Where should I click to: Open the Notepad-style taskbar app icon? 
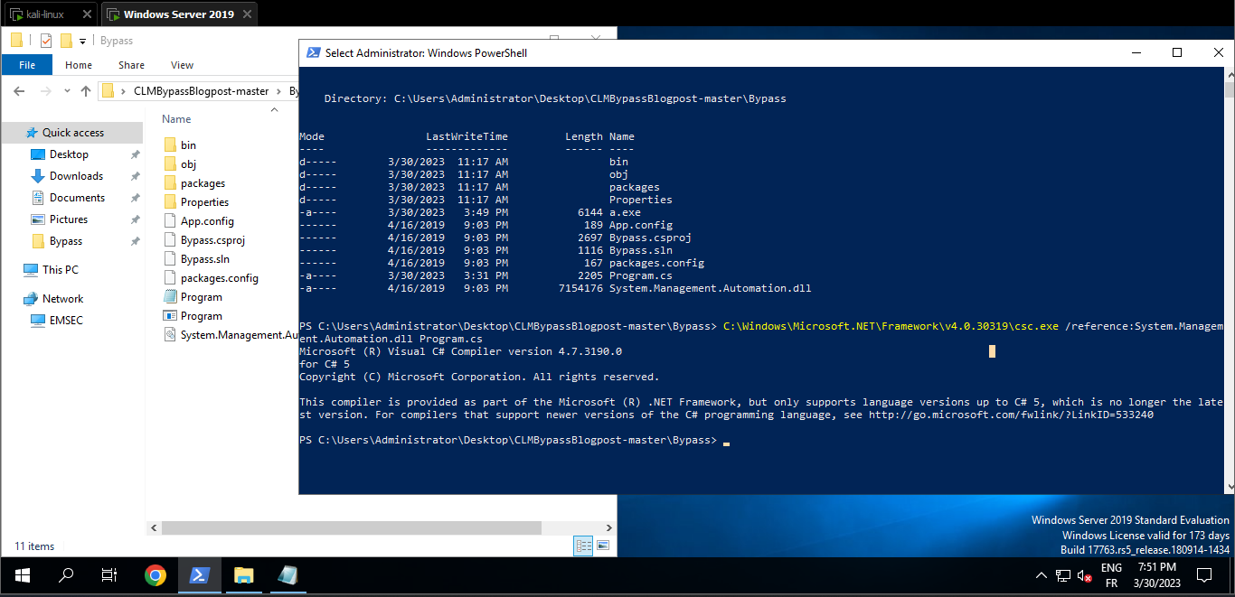point(288,575)
